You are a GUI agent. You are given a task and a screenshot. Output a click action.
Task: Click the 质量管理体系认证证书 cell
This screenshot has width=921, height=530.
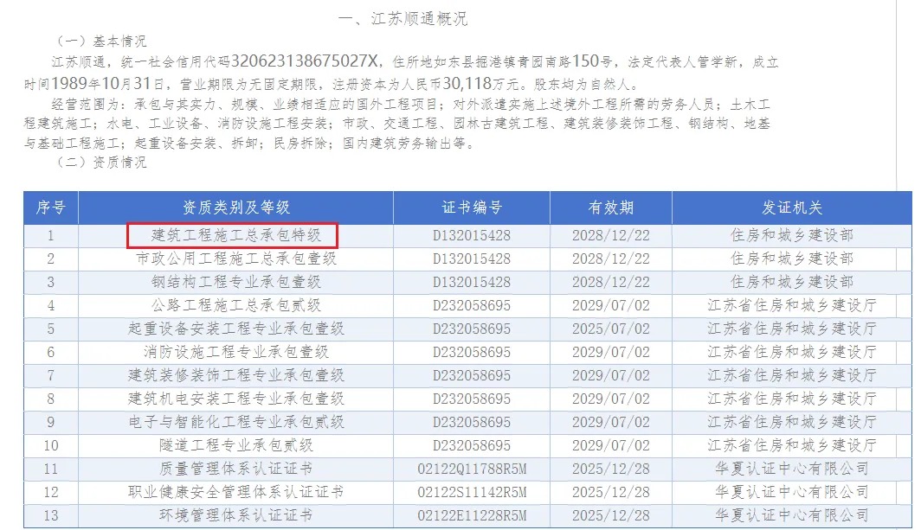(235, 469)
